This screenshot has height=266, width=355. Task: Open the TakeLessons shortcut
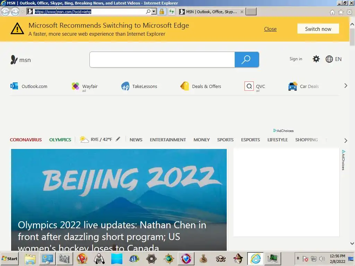139,86
